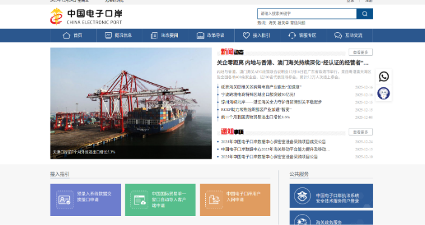
Task: Open news item about 湛江海关 封关
Action: (271, 102)
